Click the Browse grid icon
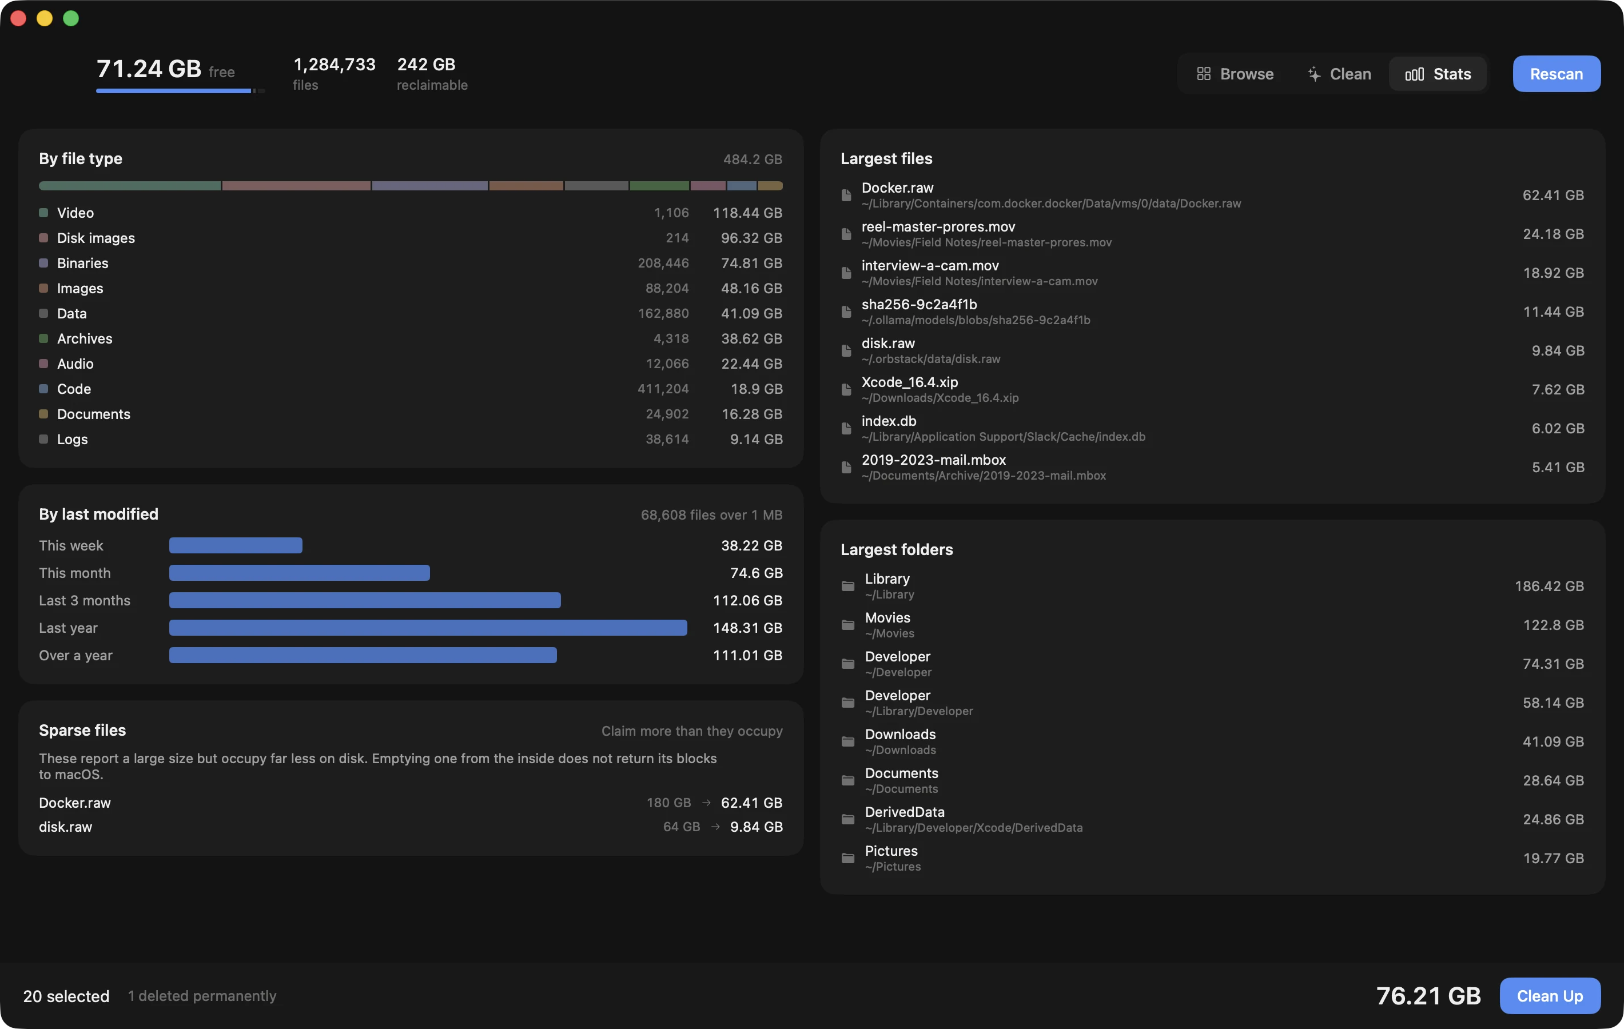The width and height of the screenshot is (1624, 1029). [x=1203, y=74]
